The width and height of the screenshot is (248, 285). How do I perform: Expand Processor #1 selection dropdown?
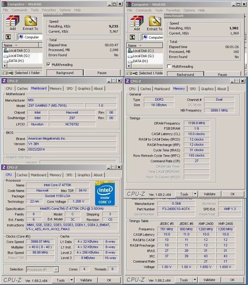[56, 269]
